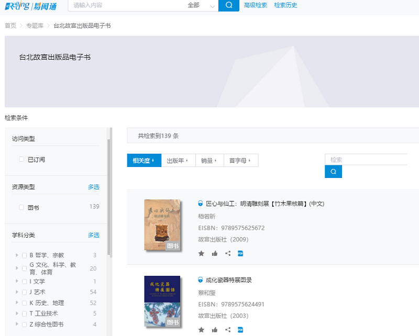Sort results by 销量
The height and width of the screenshot is (336, 419).
pyautogui.click(x=209, y=161)
